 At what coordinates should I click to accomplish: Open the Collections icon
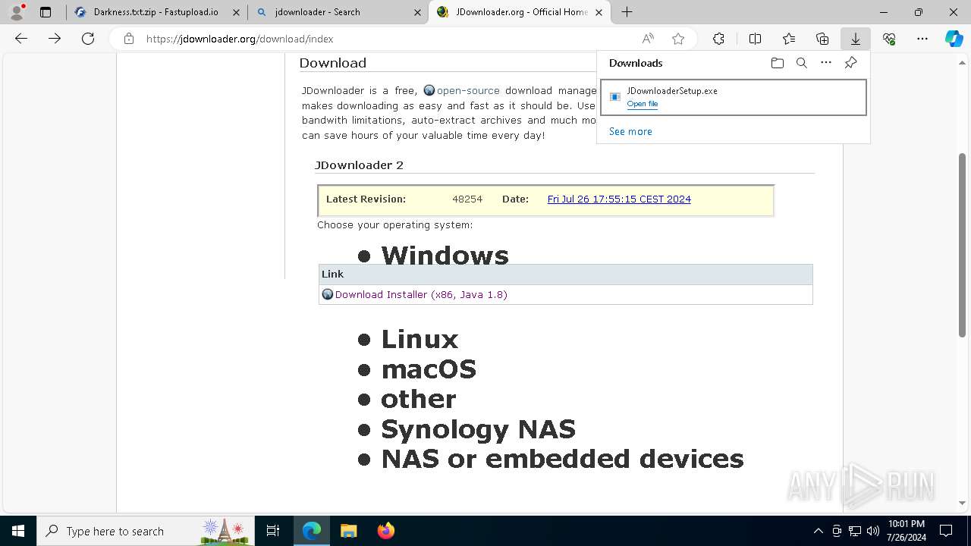click(822, 39)
